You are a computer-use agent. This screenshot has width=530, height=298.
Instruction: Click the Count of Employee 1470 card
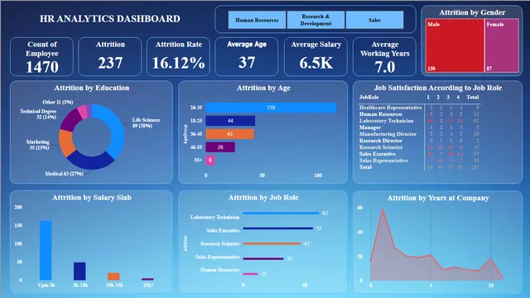(42, 57)
